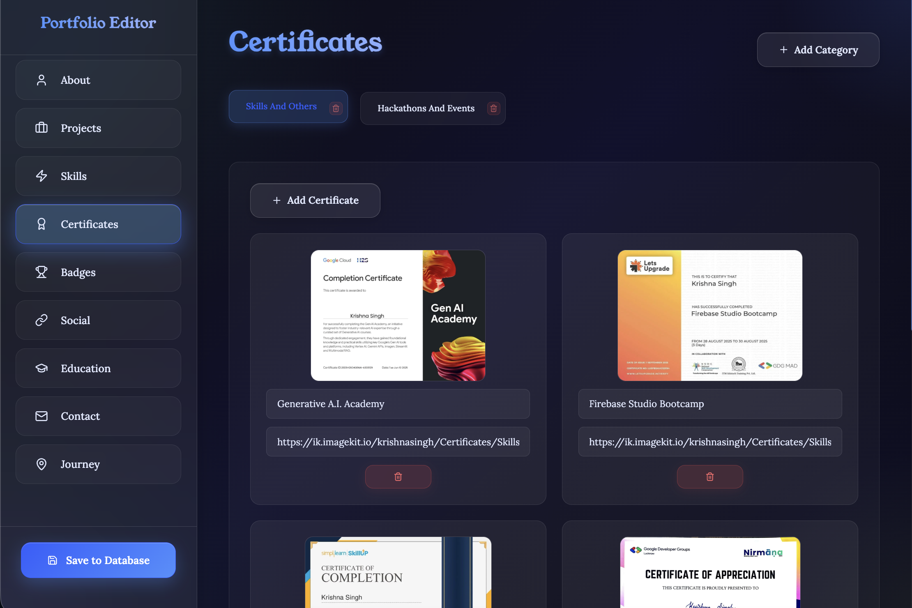Open the About section
The height and width of the screenshot is (608, 912).
click(x=98, y=80)
